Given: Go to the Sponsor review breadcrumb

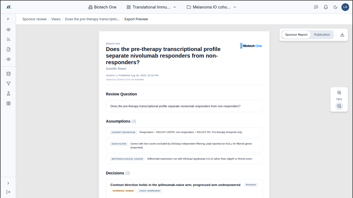Looking at the screenshot, I should [35, 19].
